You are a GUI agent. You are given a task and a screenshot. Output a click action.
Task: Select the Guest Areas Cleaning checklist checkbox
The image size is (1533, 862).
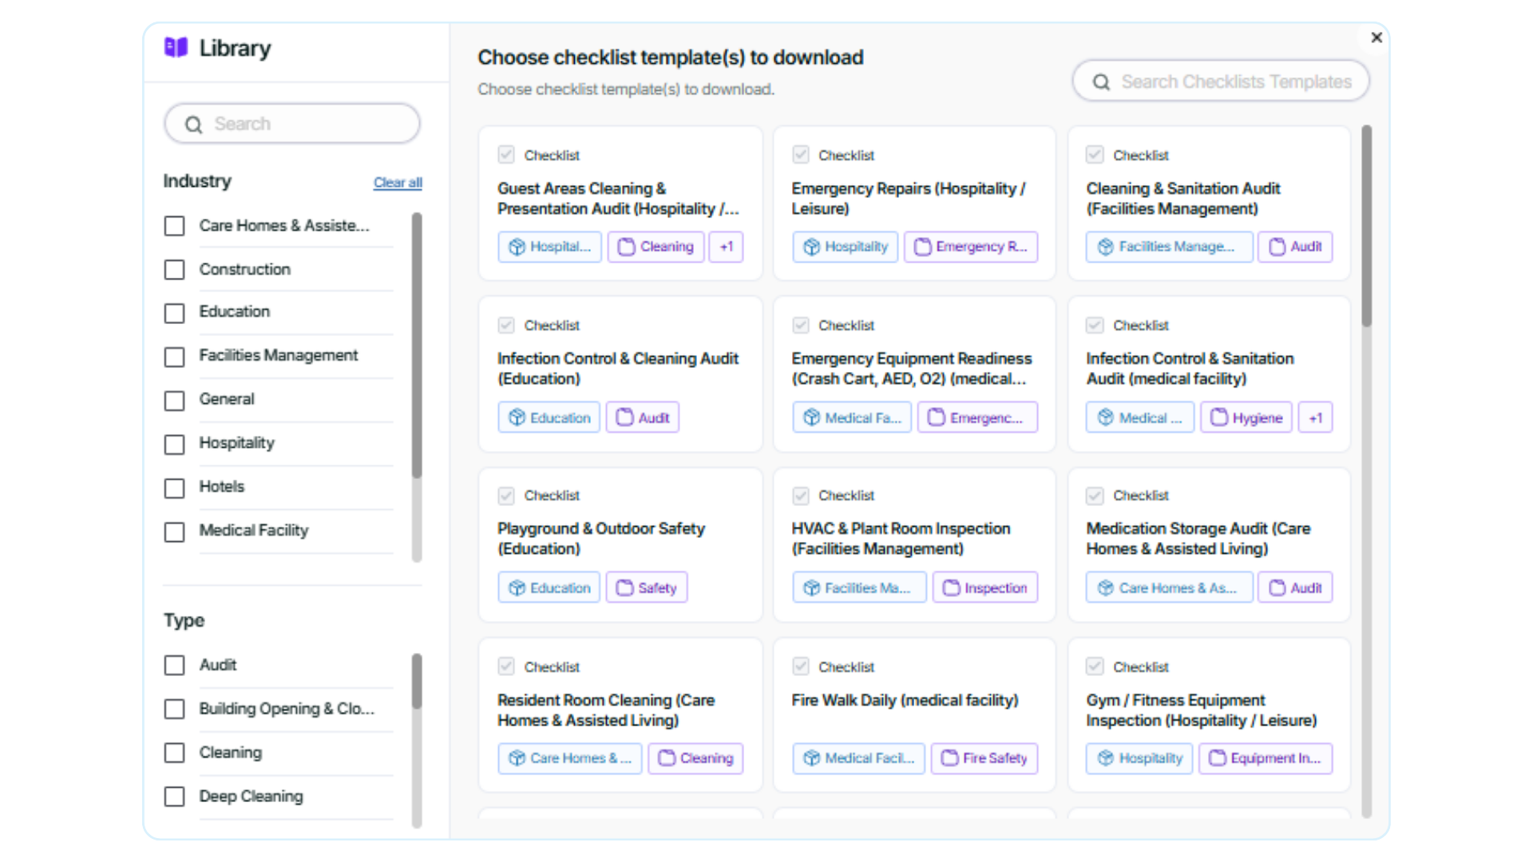[506, 154]
